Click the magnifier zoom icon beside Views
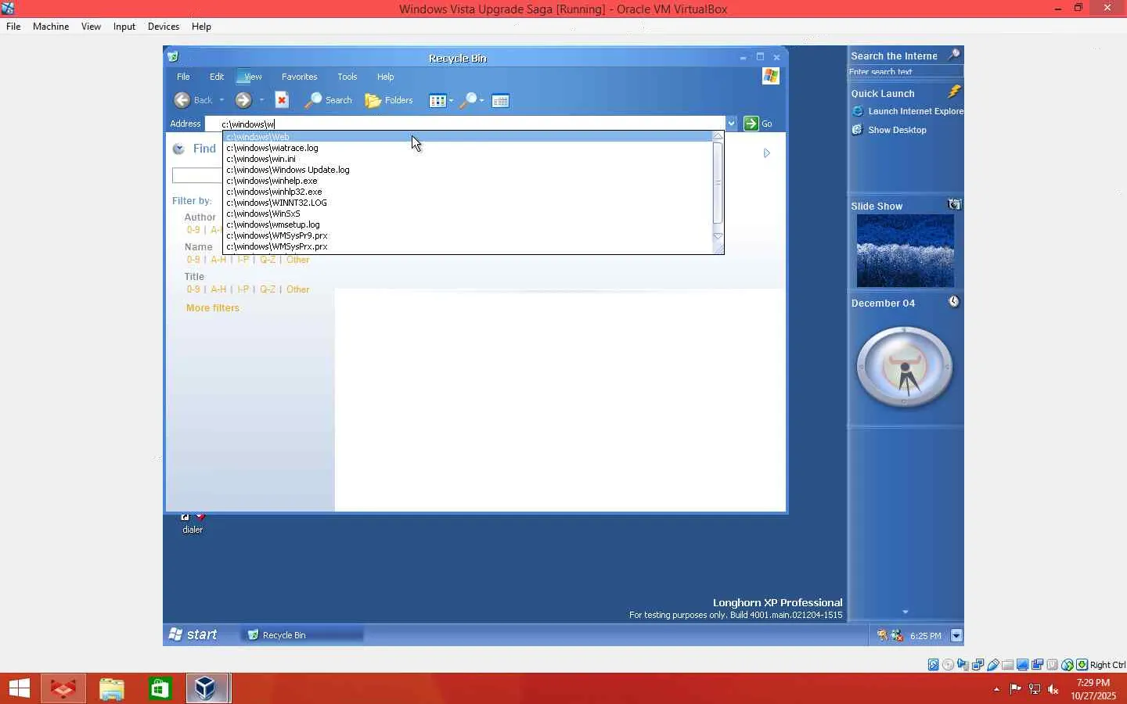The image size is (1127, 704). [x=468, y=100]
